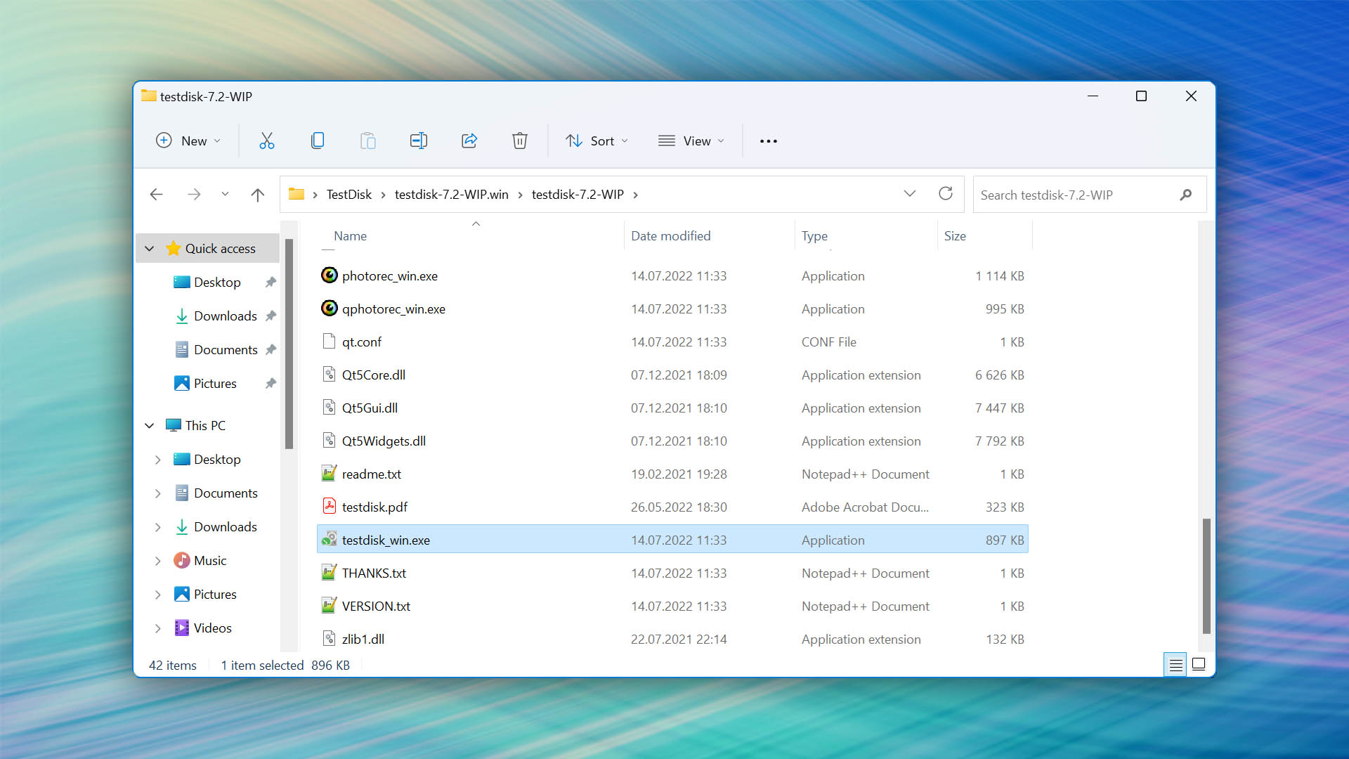
Task: Toggle pin on the Downloads quick access entry
Action: 271,316
